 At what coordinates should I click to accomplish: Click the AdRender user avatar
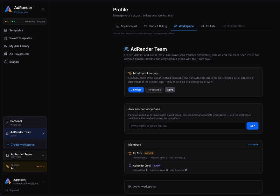click(x=8, y=181)
